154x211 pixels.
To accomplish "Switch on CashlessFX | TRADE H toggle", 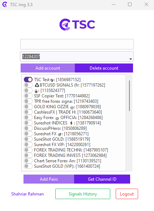I will click(28, 112).
